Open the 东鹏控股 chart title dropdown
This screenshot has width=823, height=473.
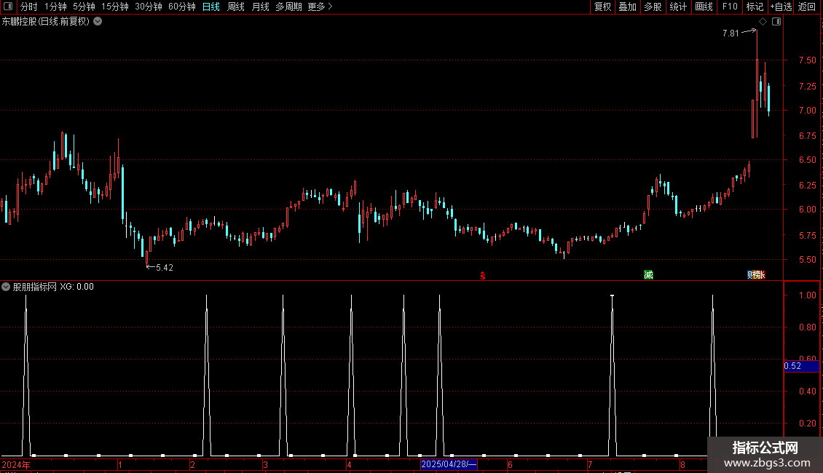tap(98, 22)
